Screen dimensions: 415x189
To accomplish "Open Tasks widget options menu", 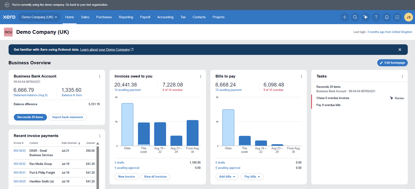I will pyautogui.click(x=402, y=77).
